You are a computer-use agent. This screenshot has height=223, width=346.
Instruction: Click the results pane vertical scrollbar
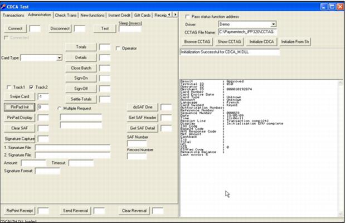pyautogui.click(x=340, y=148)
